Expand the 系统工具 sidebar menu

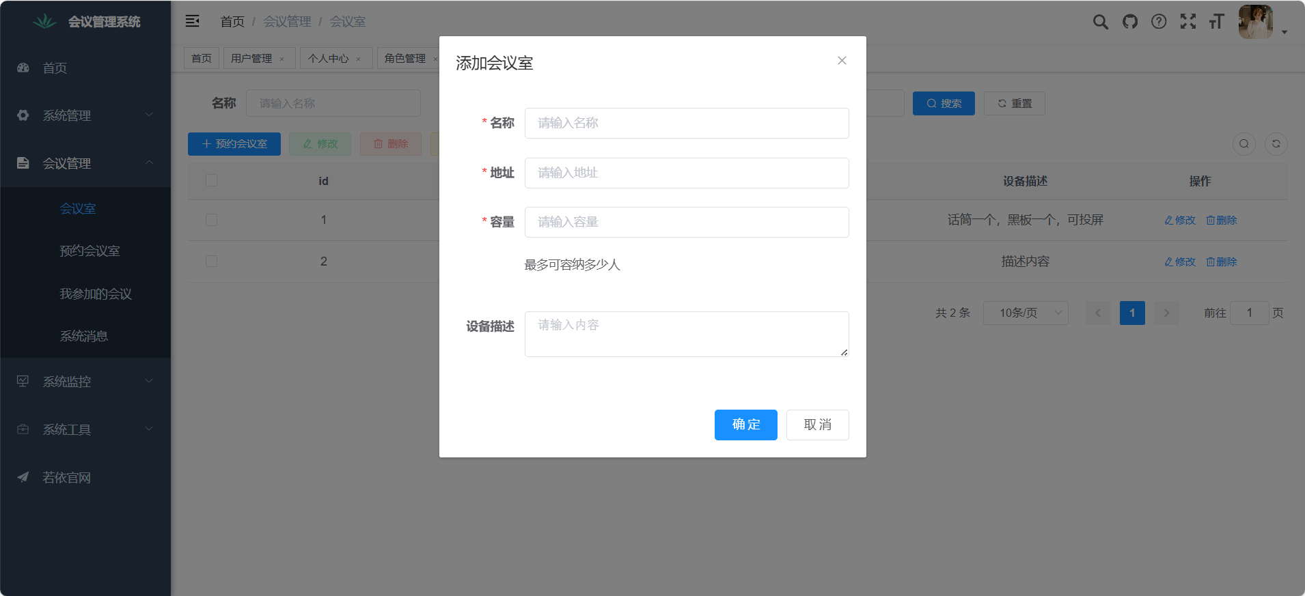point(85,429)
